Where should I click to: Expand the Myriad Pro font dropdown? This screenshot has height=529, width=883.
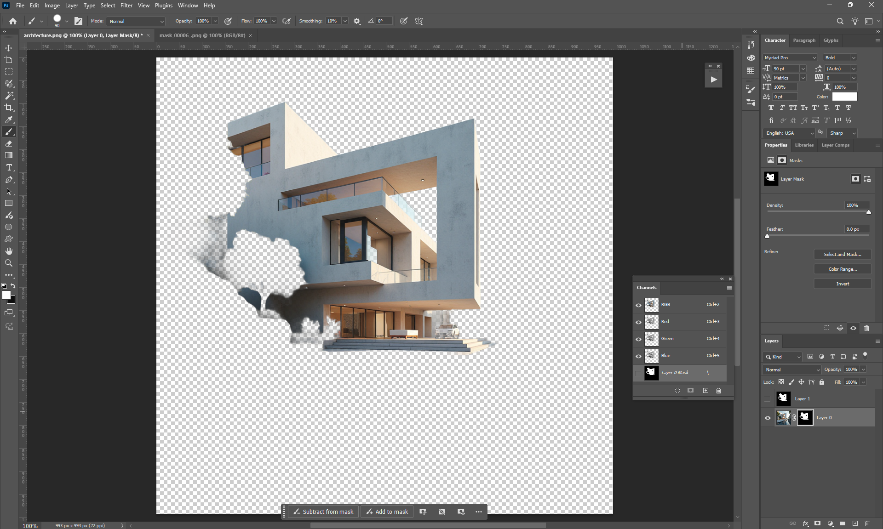[x=814, y=57]
